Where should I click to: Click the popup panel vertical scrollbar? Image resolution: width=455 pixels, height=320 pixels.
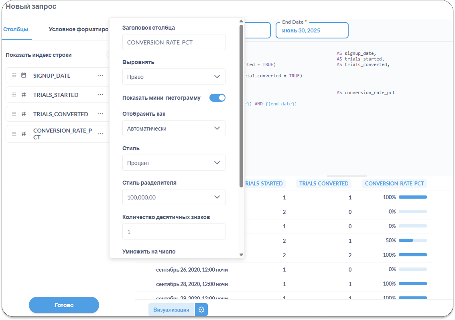[241, 104]
